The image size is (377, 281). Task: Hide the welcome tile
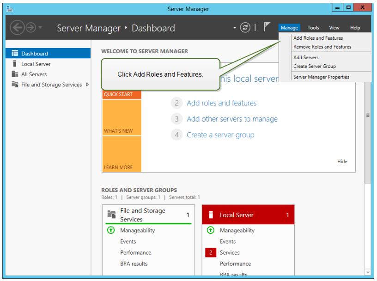(x=342, y=161)
